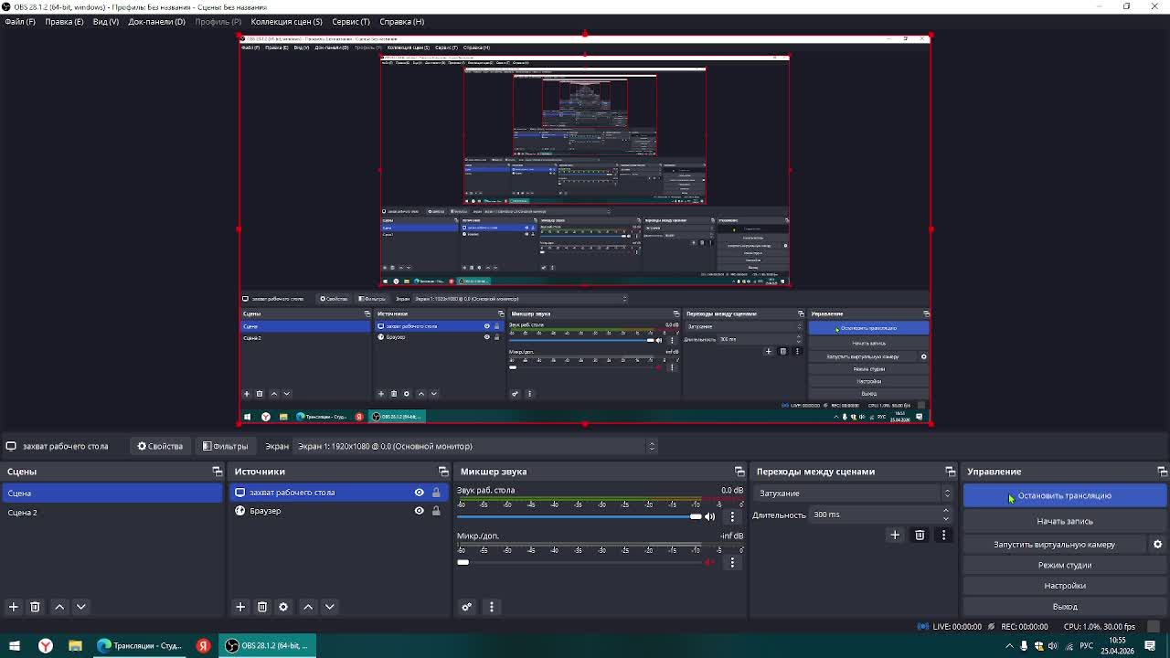The image size is (1170, 658).
Task: Hide the захват рабочего стола source
Action: [x=420, y=493]
